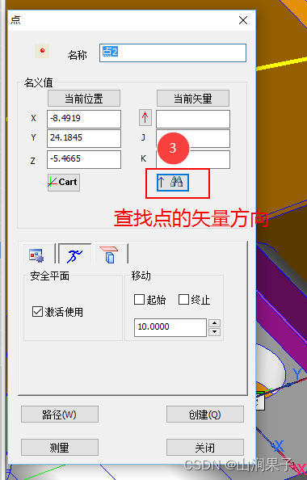This screenshot has width=307, height=480.
Task: Decrease move distance with down spinner
Action: (214, 331)
